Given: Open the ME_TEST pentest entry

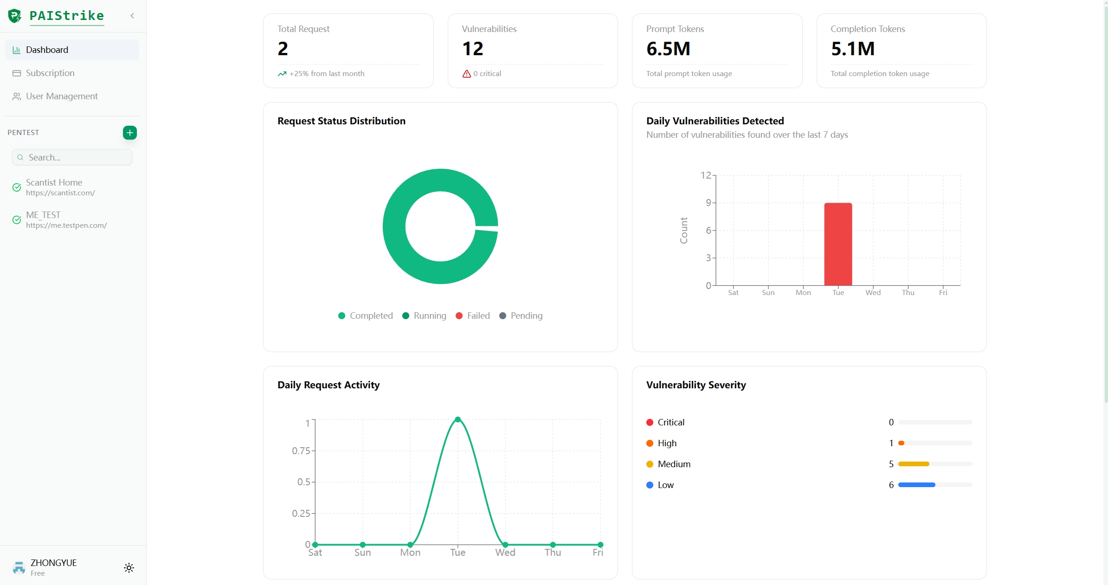Looking at the screenshot, I should tap(66, 219).
